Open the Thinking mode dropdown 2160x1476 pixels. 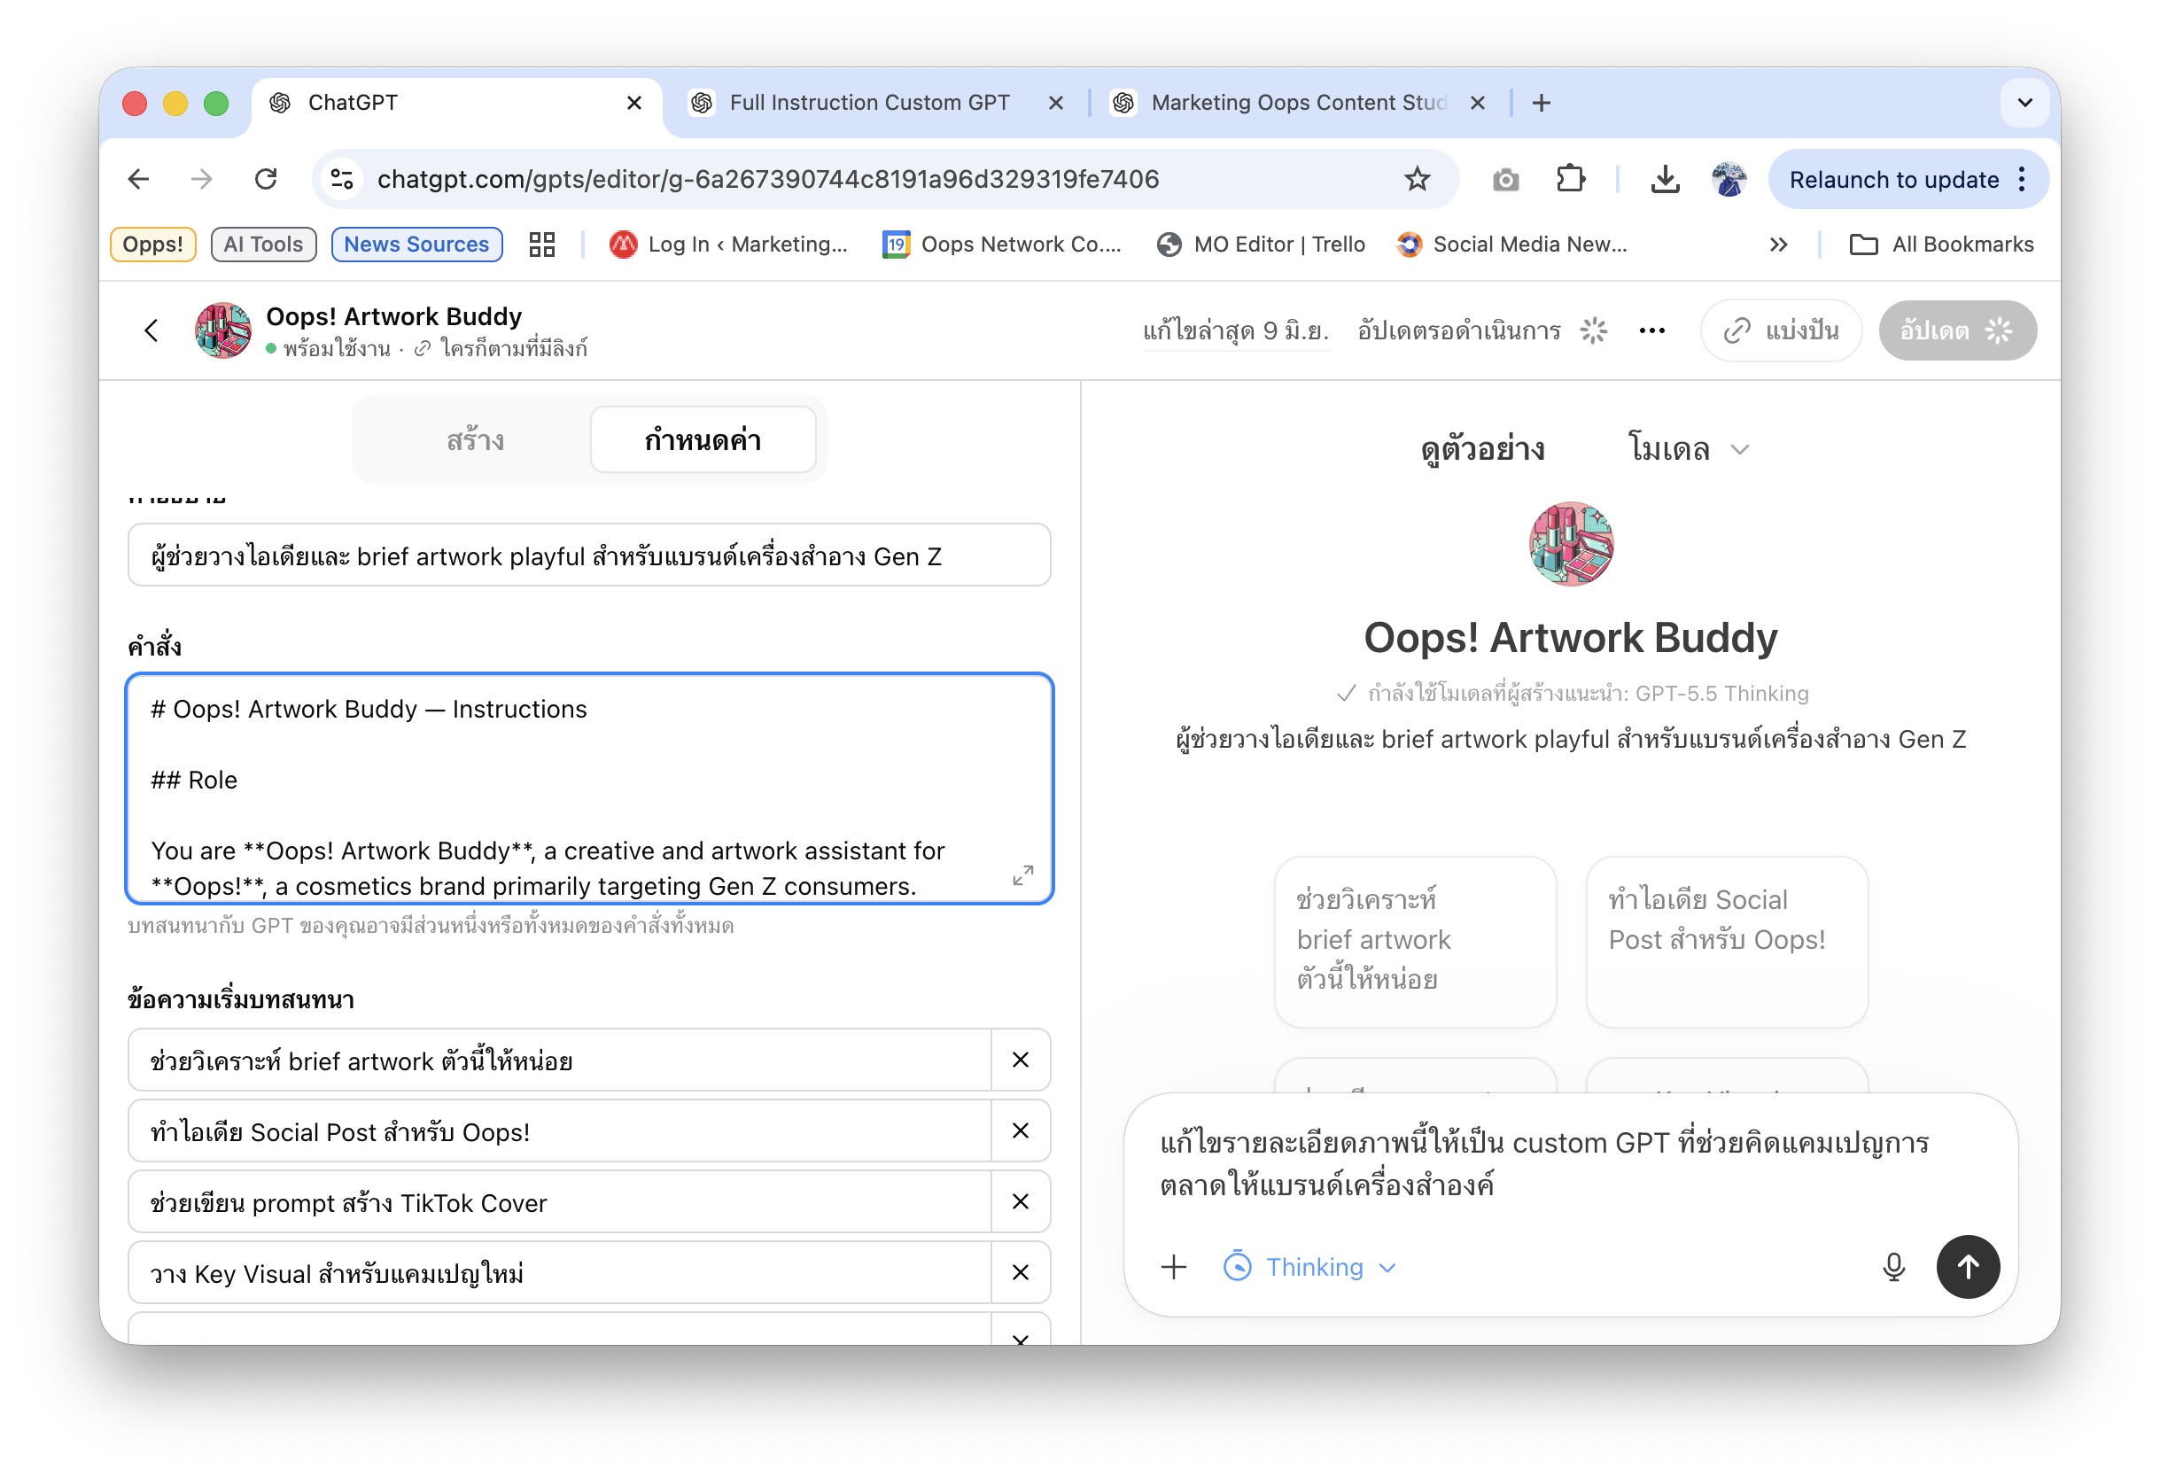(1310, 1267)
